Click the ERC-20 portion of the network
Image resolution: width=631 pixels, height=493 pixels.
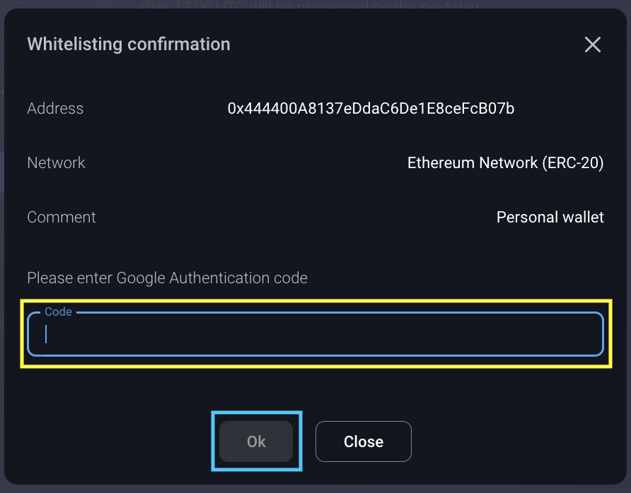[x=573, y=163]
